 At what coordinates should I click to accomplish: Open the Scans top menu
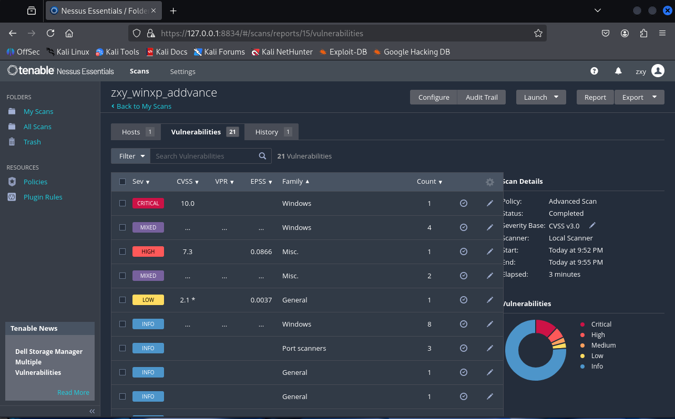coord(139,71)
